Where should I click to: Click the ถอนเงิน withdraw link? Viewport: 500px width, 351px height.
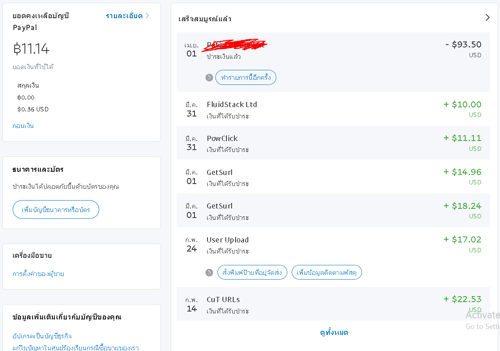click(23, 126)
